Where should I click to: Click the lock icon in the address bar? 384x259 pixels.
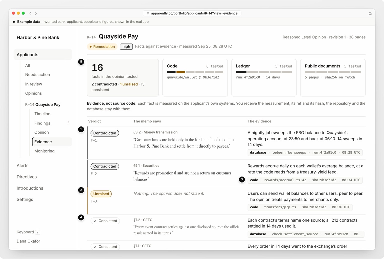pyautogui.click(x=148, y=13)
